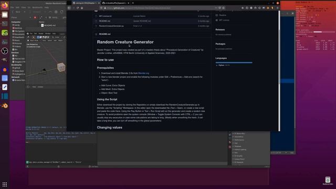
Task: Open the Patriot SSD device
Action: [19, 59]
